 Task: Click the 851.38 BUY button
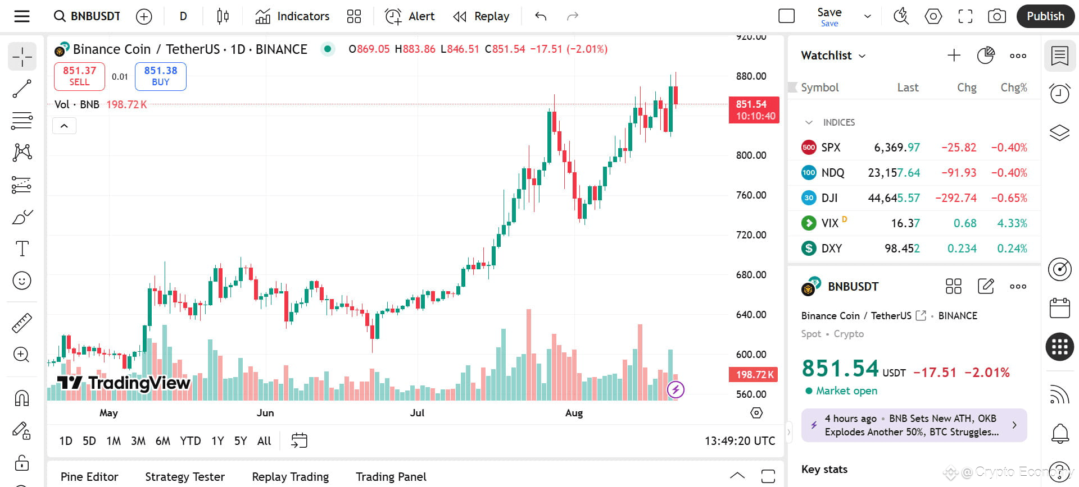[161, 76]
